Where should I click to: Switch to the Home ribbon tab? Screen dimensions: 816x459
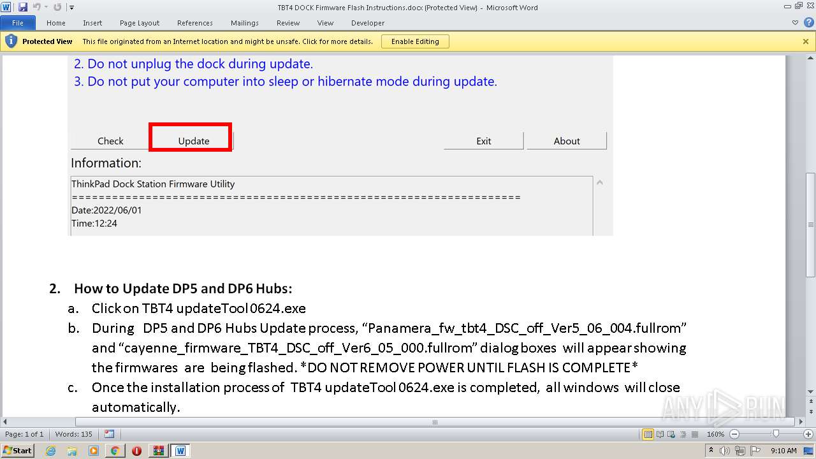56,23
